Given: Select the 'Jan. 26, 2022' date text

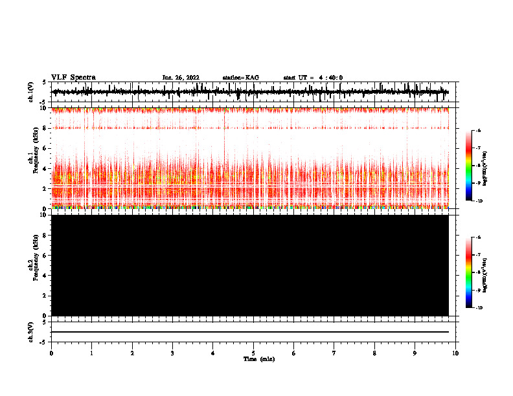Looking at the screenshot, I should [x=181, y=78].
